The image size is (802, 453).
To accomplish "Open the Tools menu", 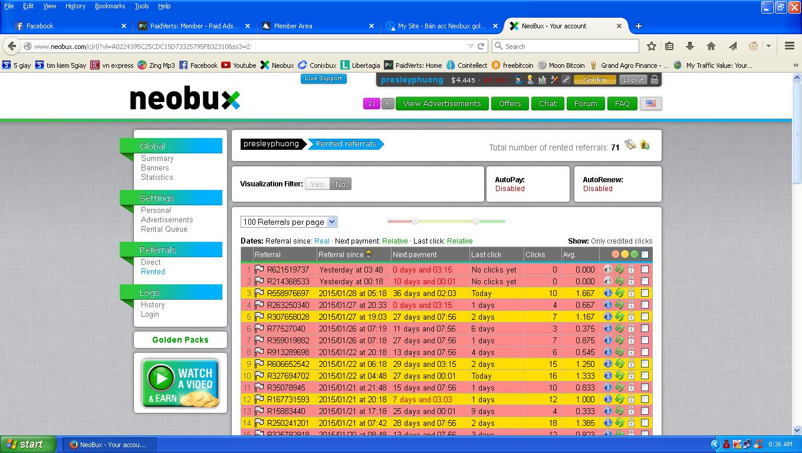I will coord(142,6).
